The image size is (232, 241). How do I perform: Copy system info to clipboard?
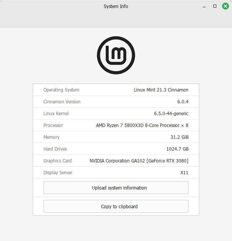[116, 206]
